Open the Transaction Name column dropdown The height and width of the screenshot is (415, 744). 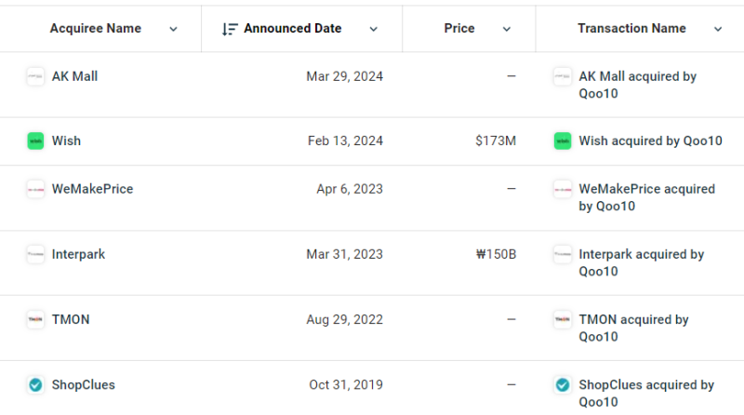click(718, 29)
